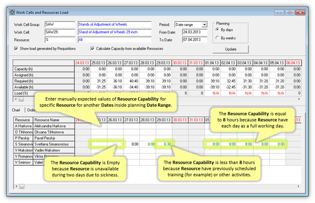The height and width of the screenshot is (203, 315).
Task: Click the 27.03.13 column header in upper grid
Action: tap(131, 63)
